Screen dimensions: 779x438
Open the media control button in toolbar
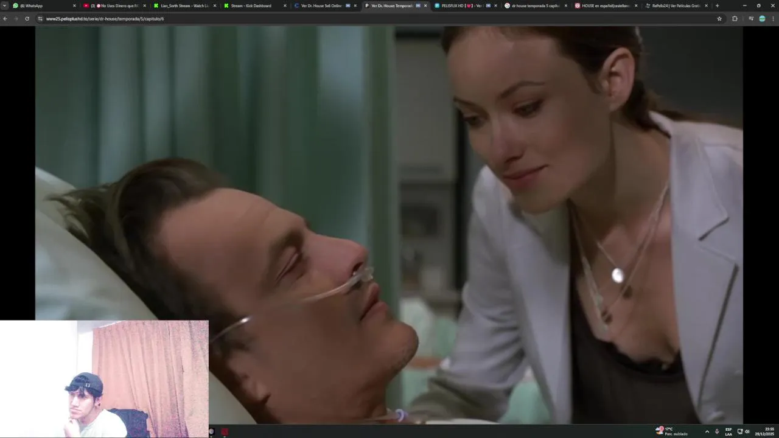coord(751,19)
